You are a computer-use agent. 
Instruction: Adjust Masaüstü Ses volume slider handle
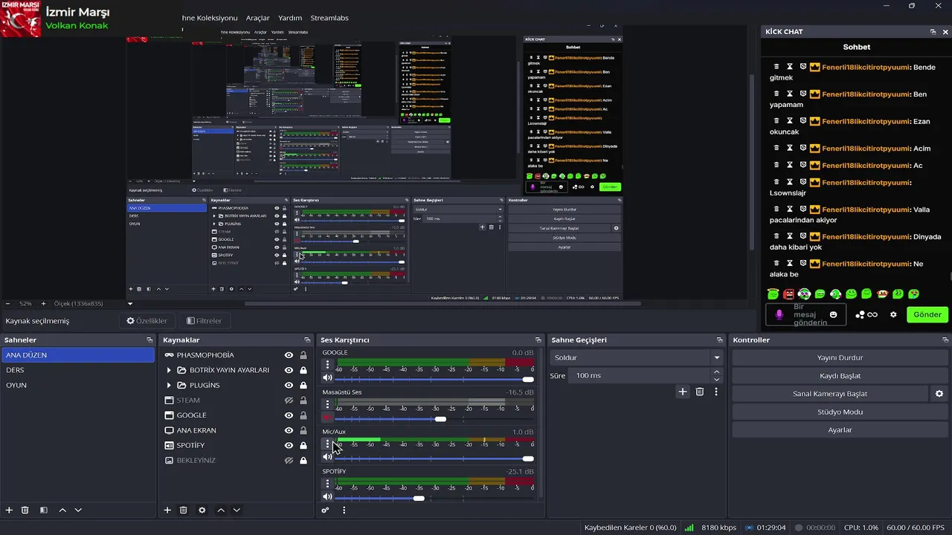(440, 419)
